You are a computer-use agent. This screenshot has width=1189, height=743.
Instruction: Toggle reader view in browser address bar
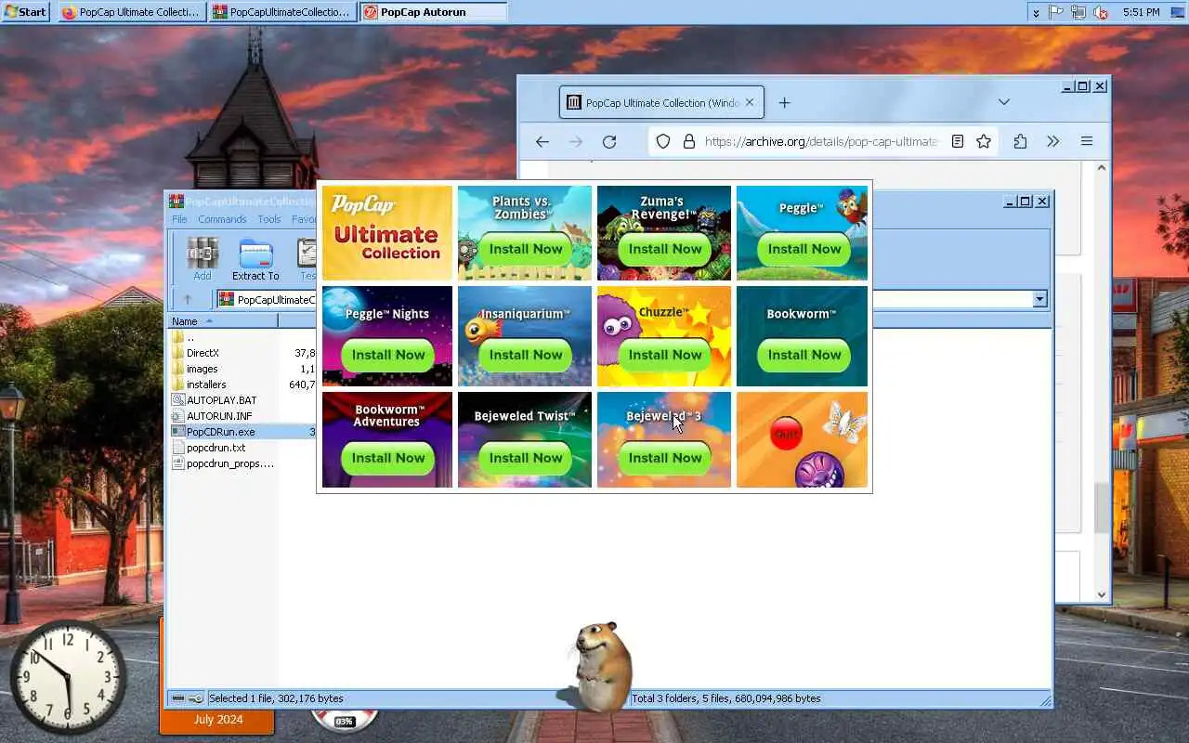[958, 141]
